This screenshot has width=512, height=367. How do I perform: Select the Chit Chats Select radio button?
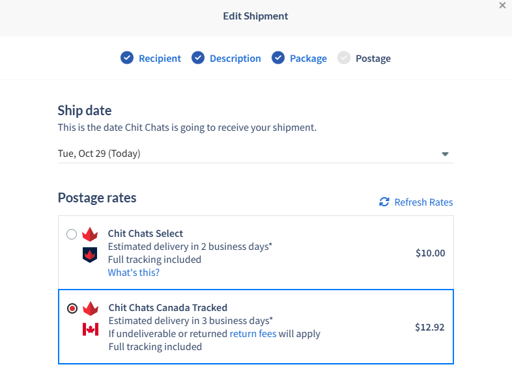pos(72,234)
